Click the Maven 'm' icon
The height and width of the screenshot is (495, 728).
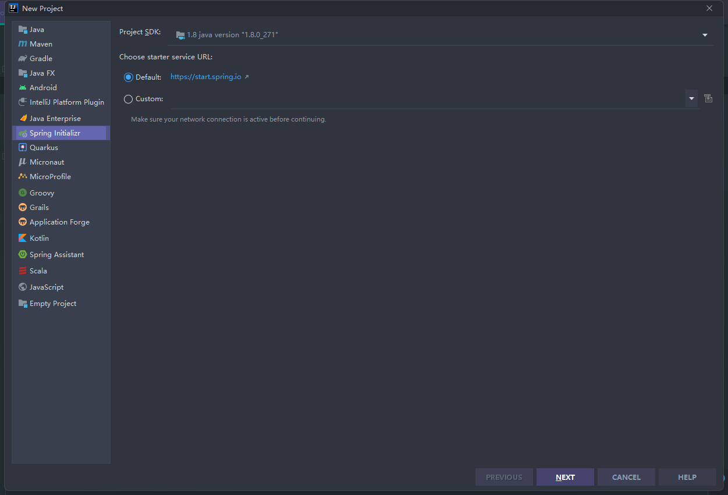23,44
